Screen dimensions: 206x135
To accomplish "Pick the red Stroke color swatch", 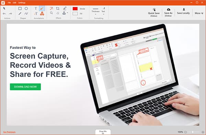I will pyautogui.click(x=75, y=9).
